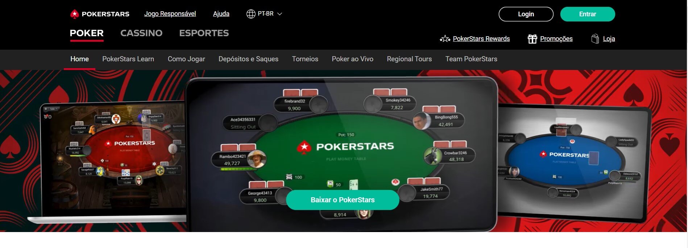Click the PokerStars Rewards stars icon
688x248 pixels.
tap(445, 39)
